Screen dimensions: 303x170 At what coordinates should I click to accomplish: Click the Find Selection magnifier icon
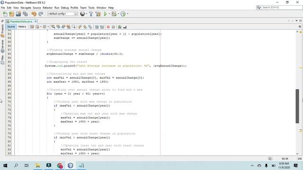pyautogui.click(x=53, y=27)
